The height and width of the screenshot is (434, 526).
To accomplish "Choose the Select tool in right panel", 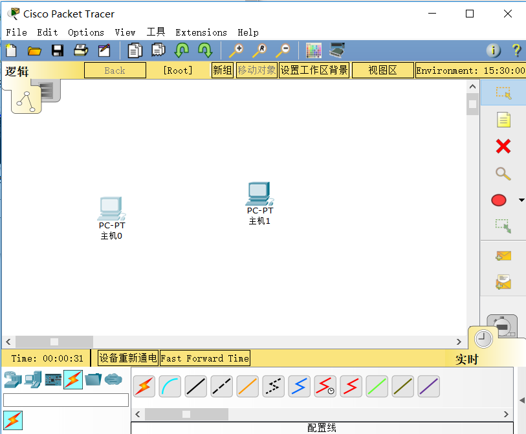I will click(x=503, y=92).
